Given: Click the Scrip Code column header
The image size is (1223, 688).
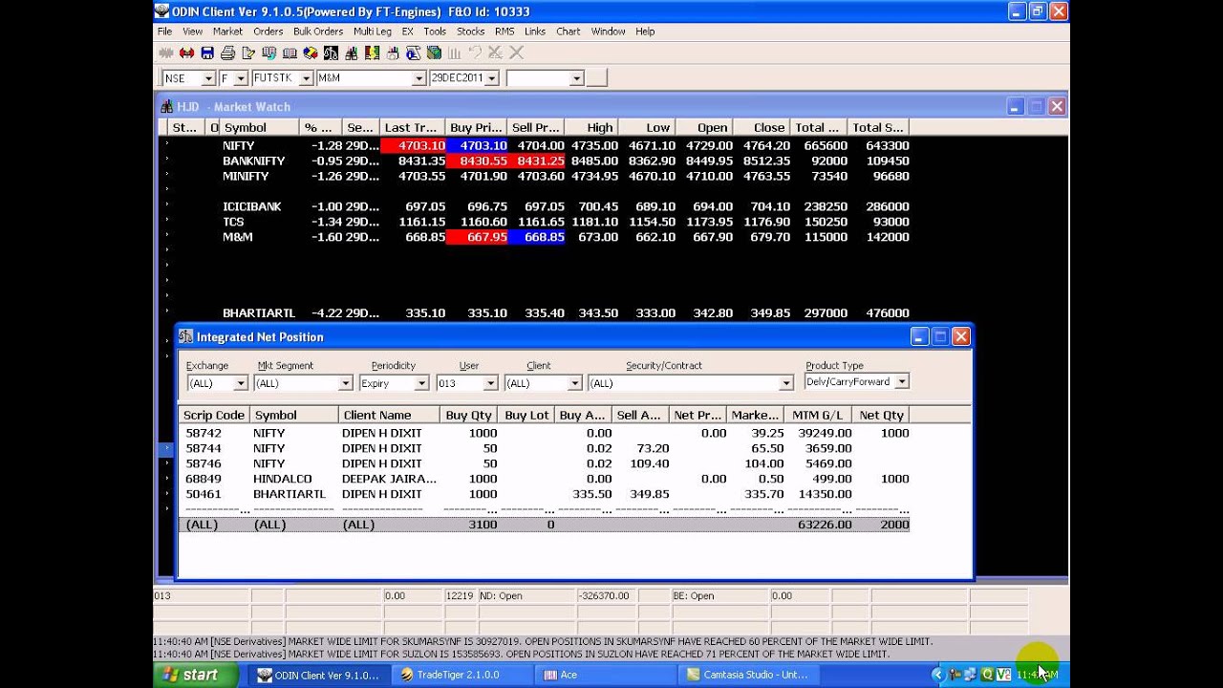Looking at the screenshot, I should pyautogui.click(x=214, y=415).
